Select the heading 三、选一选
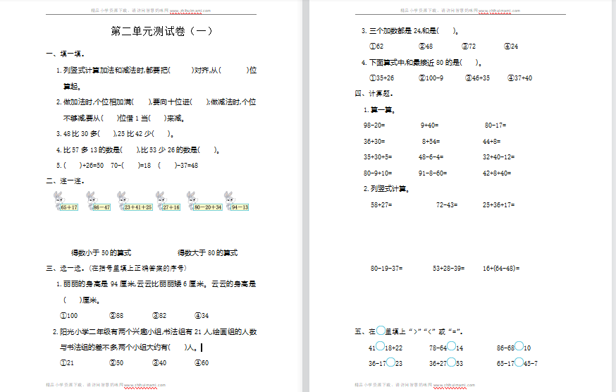 pyautogui.click(x=65, y=268)
